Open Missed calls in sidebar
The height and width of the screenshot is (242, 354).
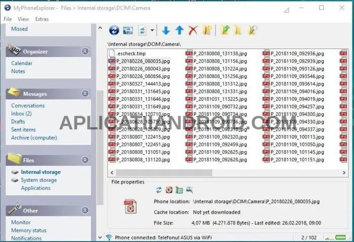[19, 29]
